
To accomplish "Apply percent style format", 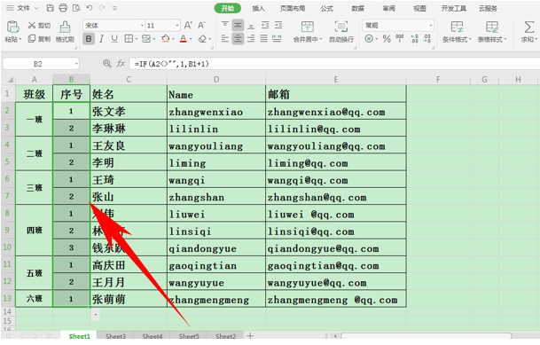I will 387,38.
